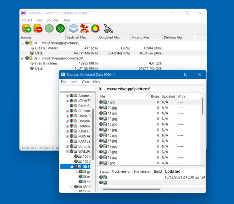Viewport: 234px width, 204px height.
Task: Select the RAM Sa folder tree item
Action: coord(84,141)
